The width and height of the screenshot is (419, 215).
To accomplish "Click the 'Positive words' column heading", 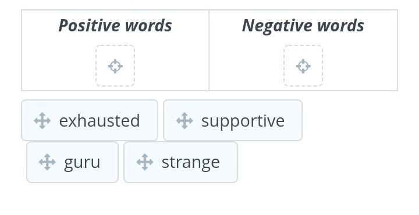I will tap(115, 26).
